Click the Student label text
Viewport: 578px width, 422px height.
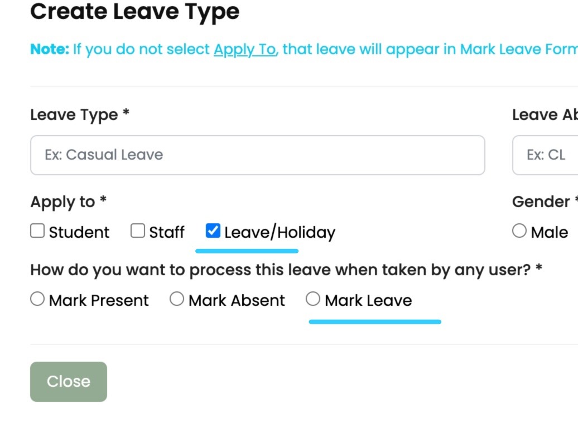click(x=79, y=232)
